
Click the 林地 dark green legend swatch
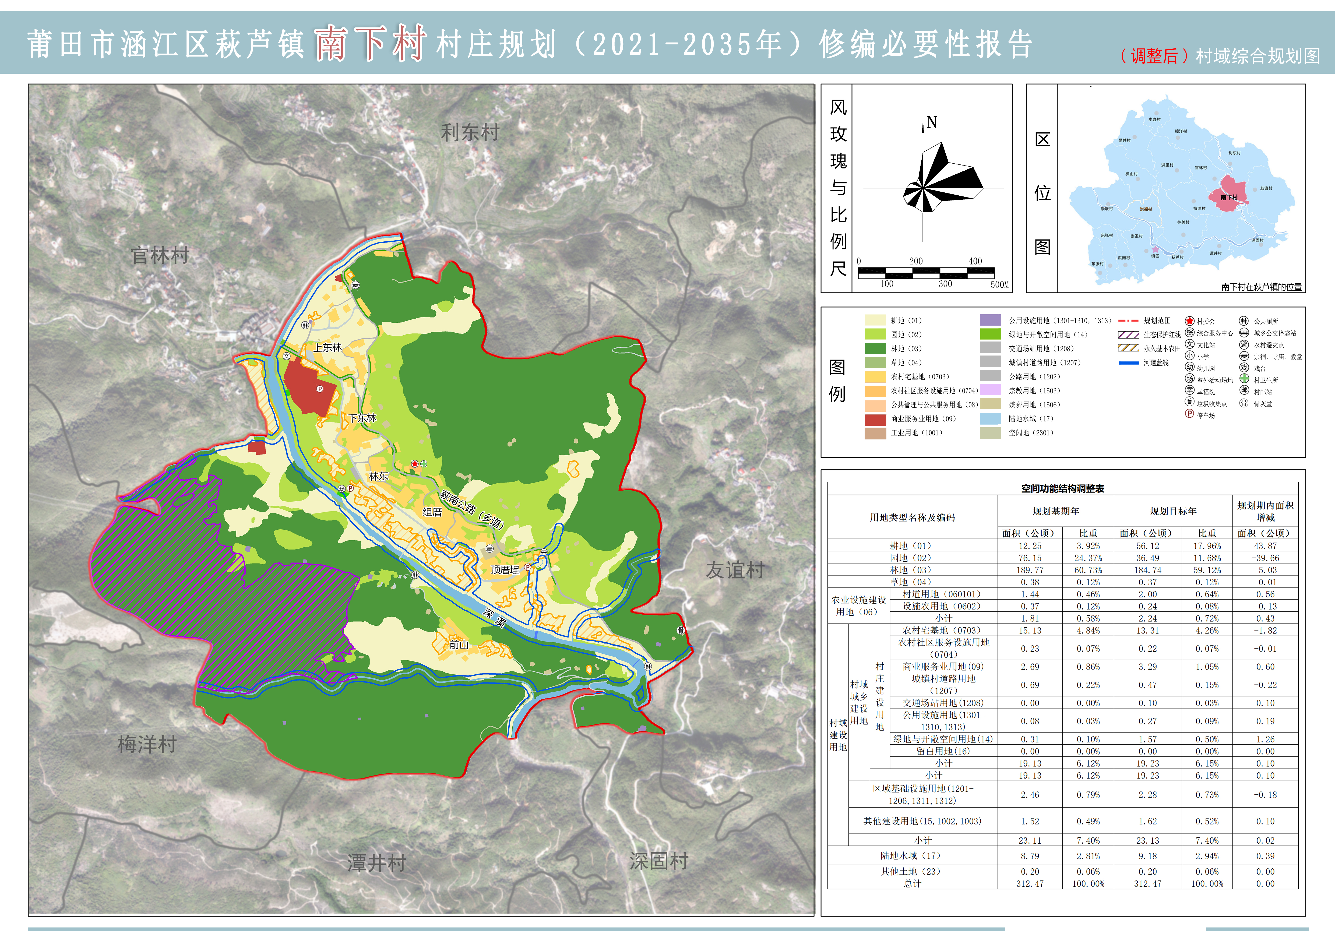[875, 349]
